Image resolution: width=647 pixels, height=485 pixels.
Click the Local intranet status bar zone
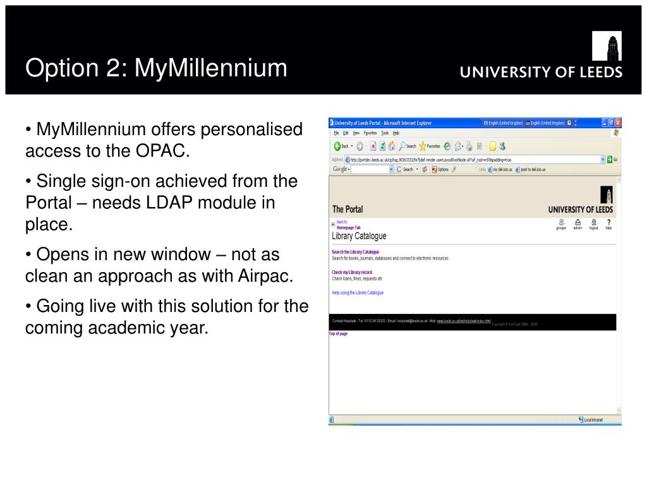tap(591, 420)
